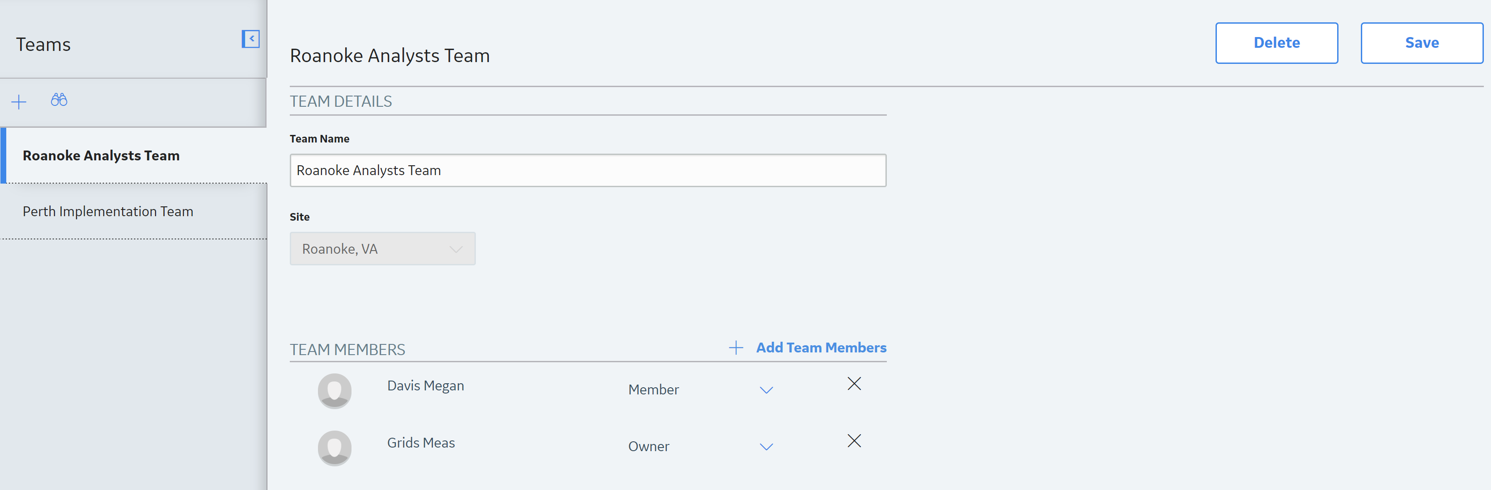This screenshot has height=490, width=1491.
Task: Click the Teams panel title
Action: tap(43, 45)
